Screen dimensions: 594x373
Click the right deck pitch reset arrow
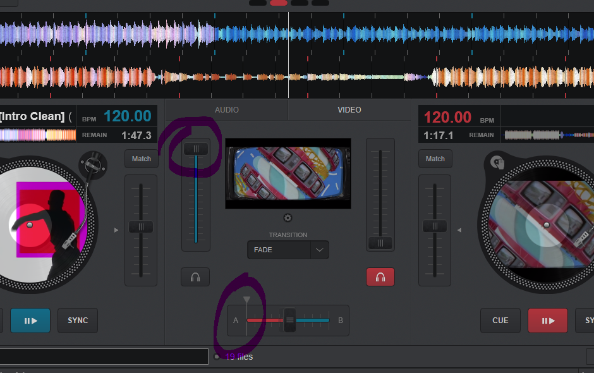coord(459,230)
